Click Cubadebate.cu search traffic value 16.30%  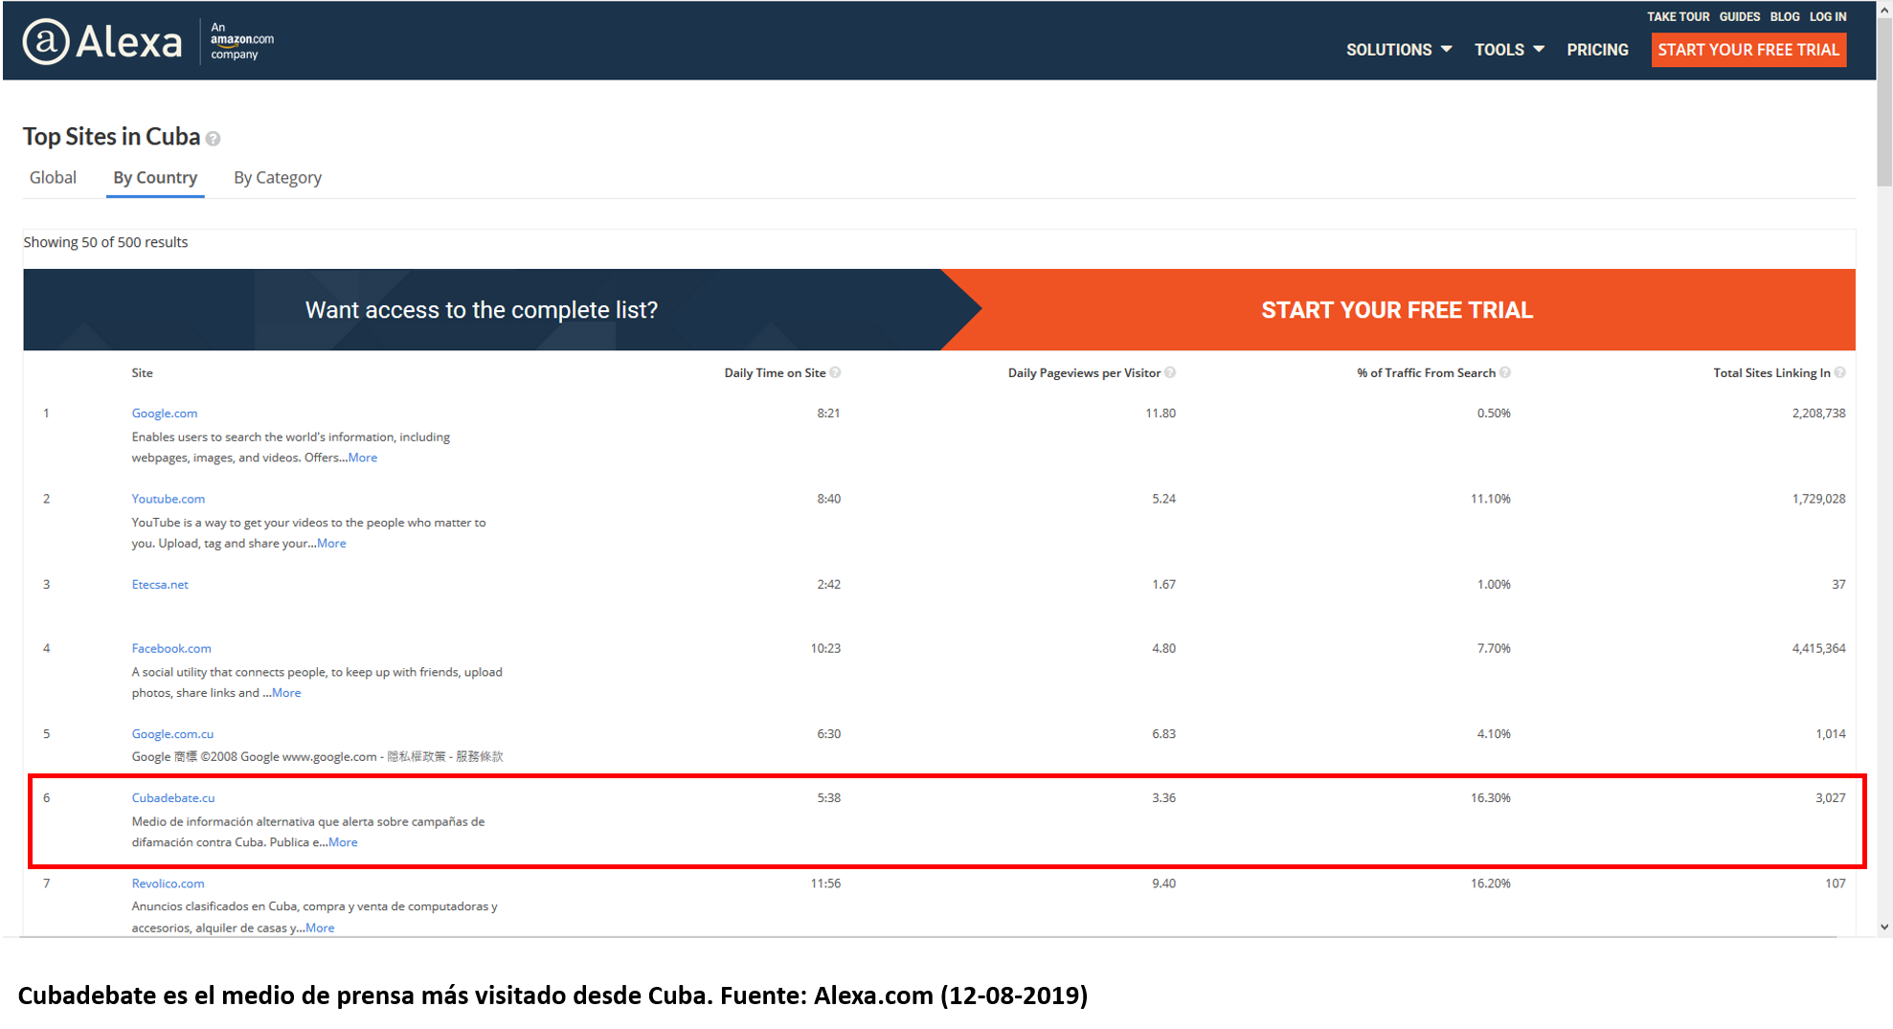pos(1490,798)
